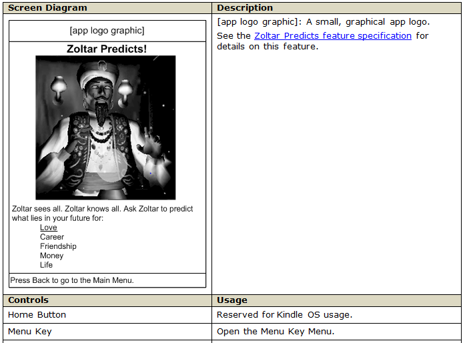Viewport: 463px width, 343px height.
Task: Click Reserved for Kindle OS usage cell
Action: pos(336,315)
